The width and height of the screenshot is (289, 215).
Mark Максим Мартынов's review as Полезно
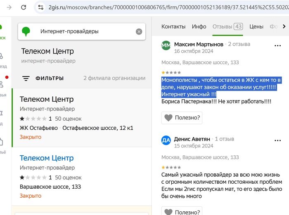(182, 118)
